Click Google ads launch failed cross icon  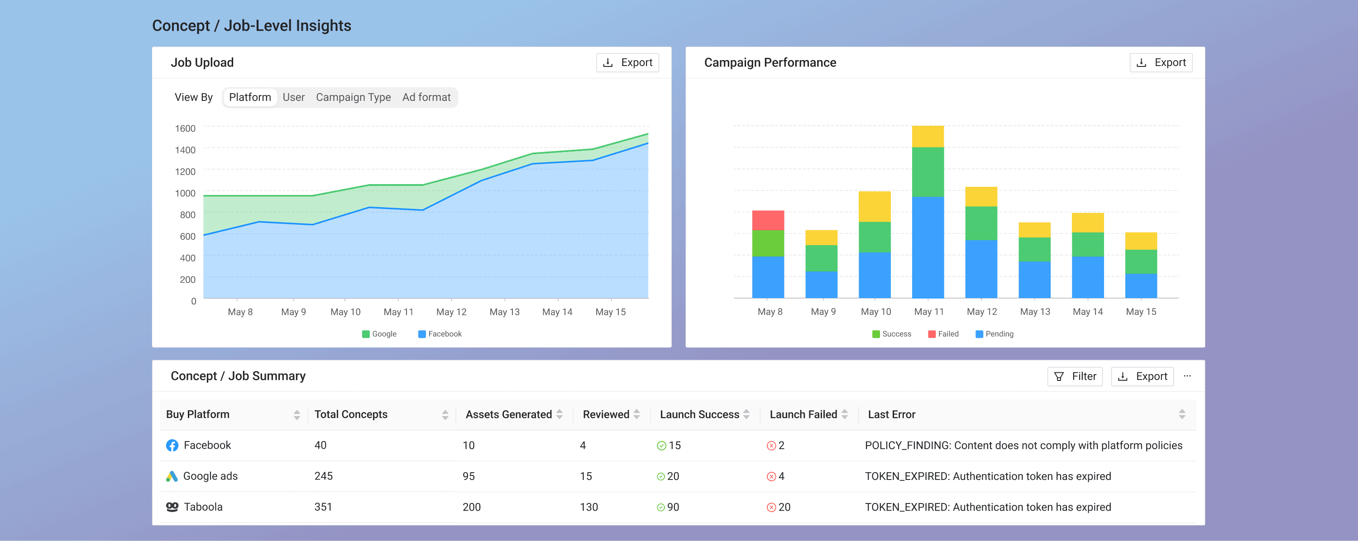point(771,477)
